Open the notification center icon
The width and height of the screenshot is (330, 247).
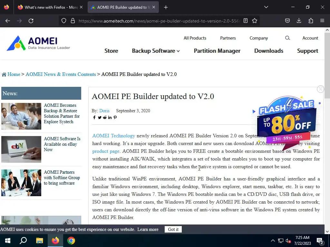(x=320, y=241)
